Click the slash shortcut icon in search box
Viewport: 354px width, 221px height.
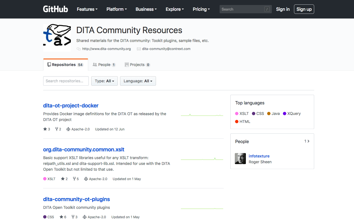click(267, 9)
